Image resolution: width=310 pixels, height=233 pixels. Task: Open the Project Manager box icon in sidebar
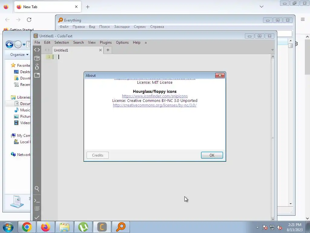(37, 58)
